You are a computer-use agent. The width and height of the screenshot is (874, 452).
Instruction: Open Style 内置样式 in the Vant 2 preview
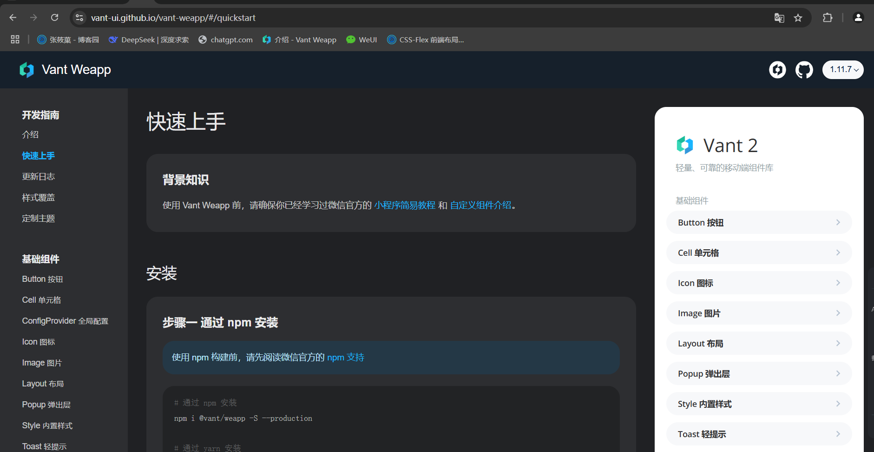pyautogui.click(x=759, y=404)
